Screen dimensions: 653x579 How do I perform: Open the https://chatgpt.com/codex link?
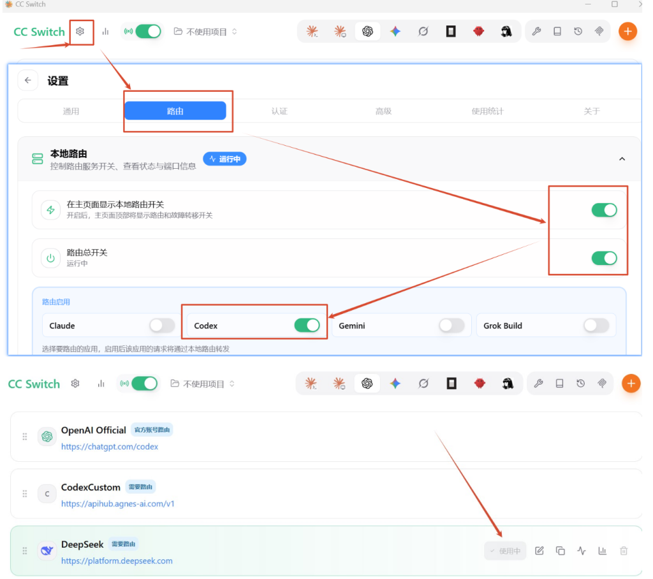point(110,447)
